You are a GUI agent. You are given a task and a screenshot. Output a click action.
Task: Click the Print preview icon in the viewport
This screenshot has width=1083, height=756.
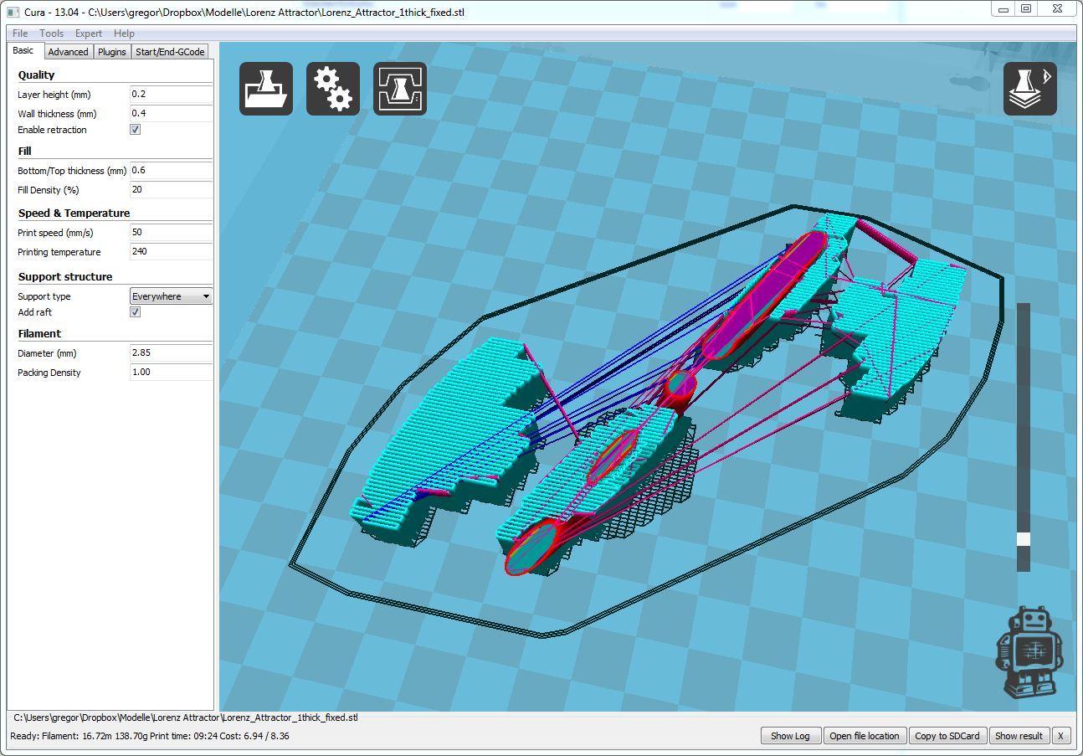tap(400, 89)
